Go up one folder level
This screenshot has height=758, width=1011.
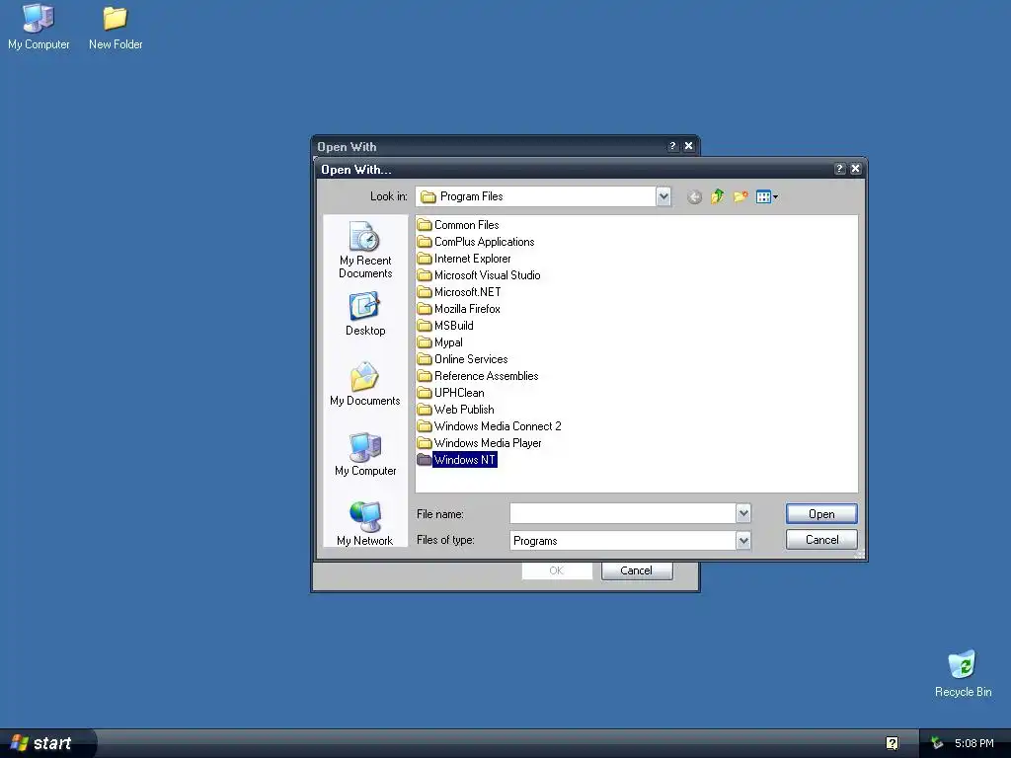(717, 196)
